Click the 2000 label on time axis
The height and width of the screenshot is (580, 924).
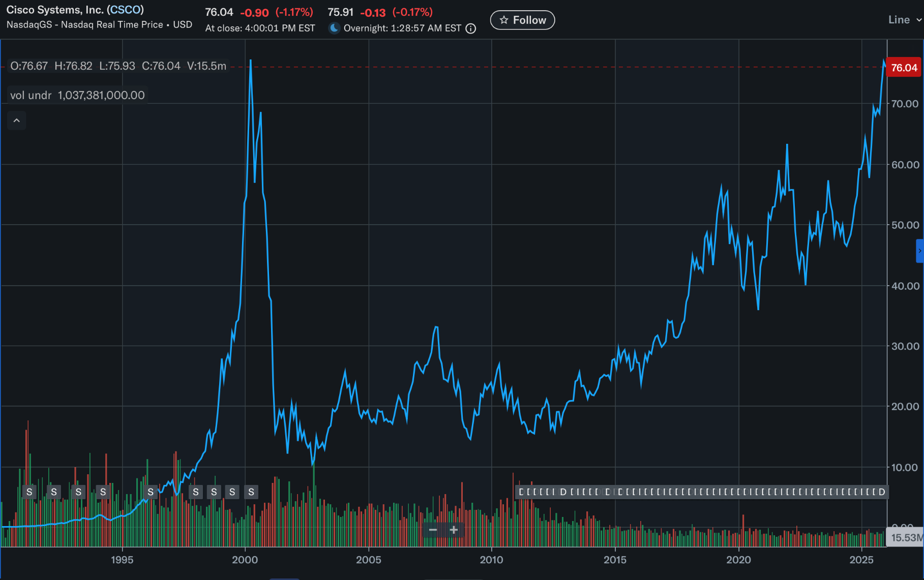coord(245,560)
